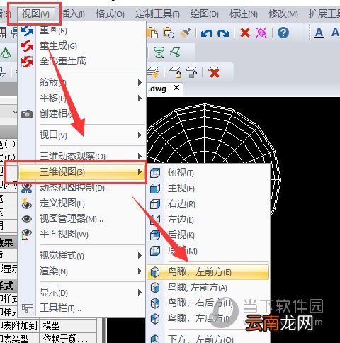Open the 修改(M) menu
The height and width of the screenshot is (343, 340).
(x=283, y=14)
